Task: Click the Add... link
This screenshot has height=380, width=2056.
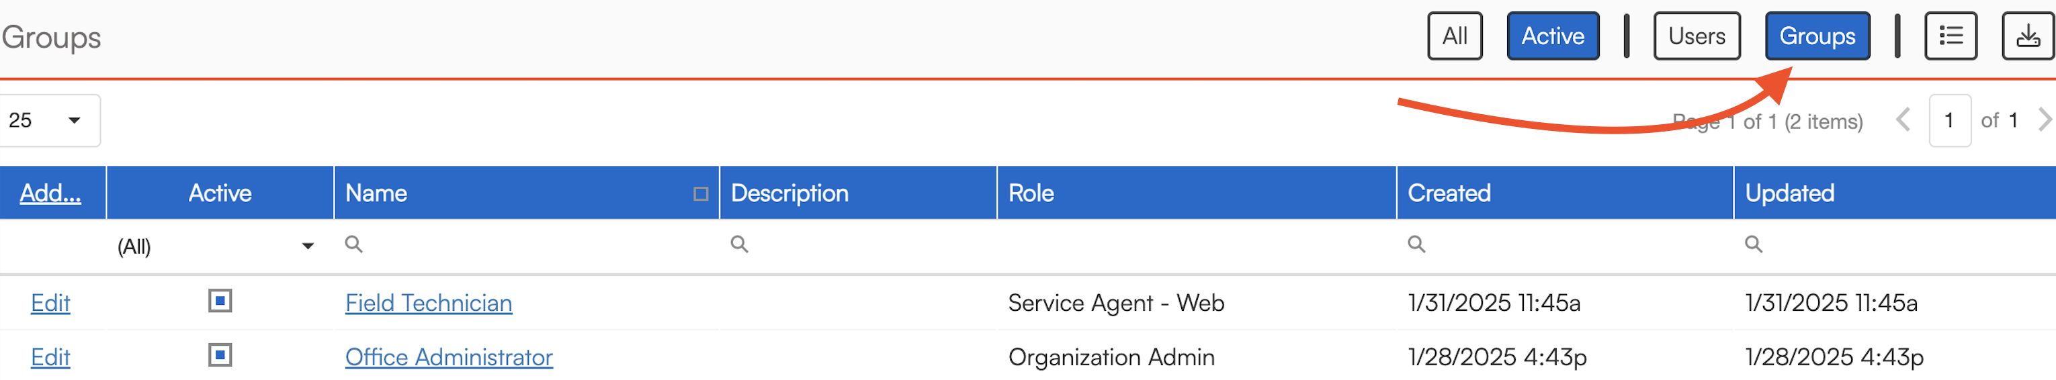Action: 50,193
